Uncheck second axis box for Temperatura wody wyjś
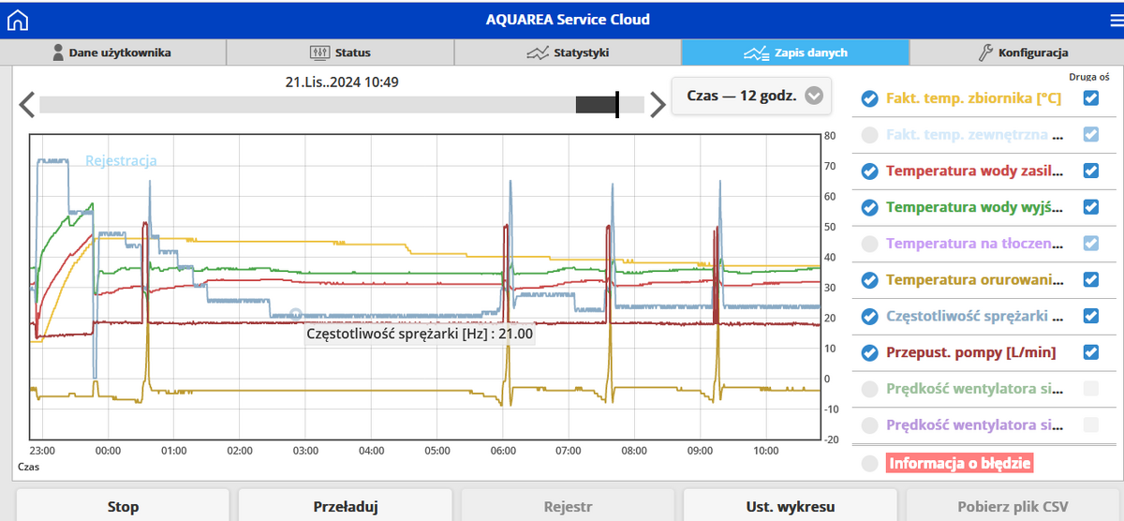This screenshot has height=521, width=1124. click(x=1090, y=207)
